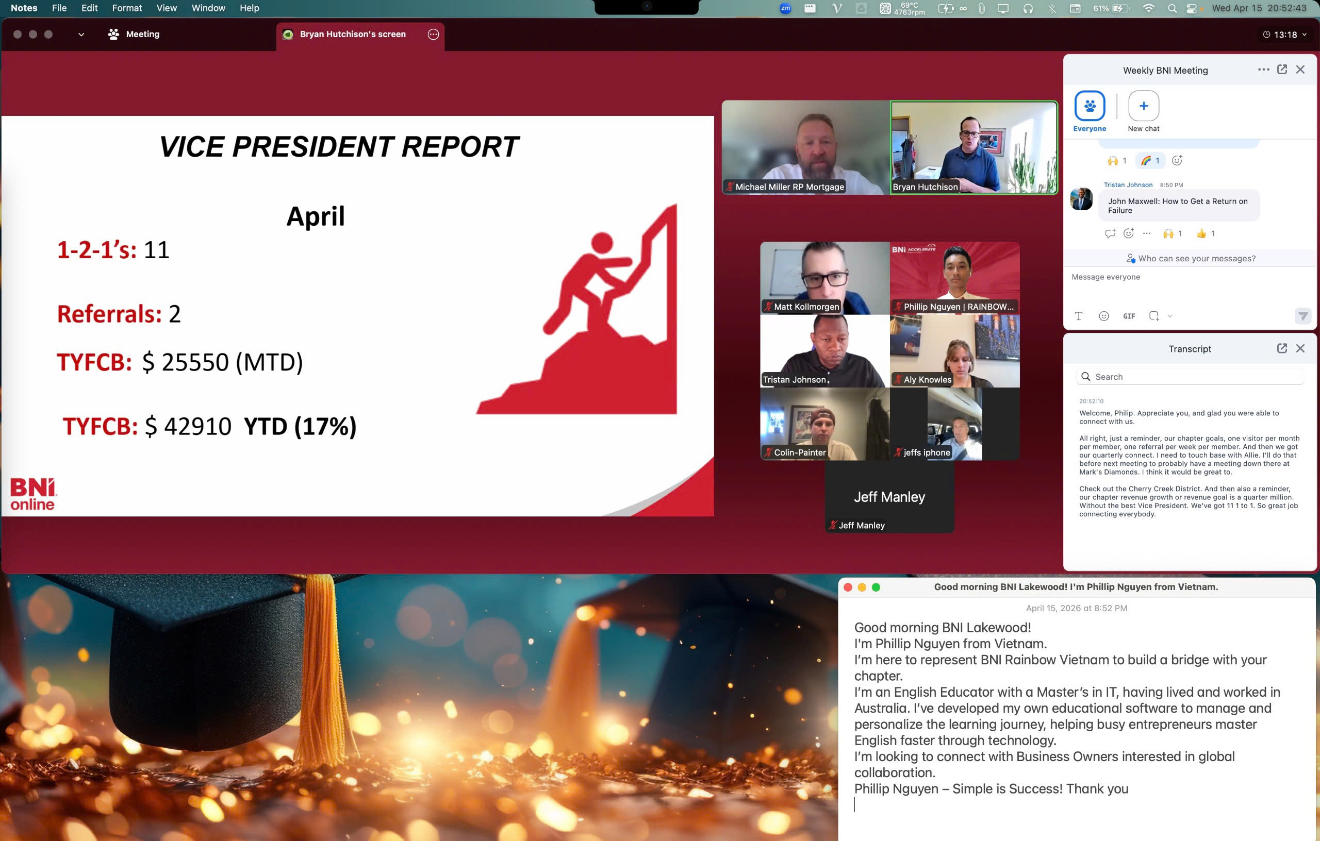
Task: Select the Phillip Nguyen video thumbnail
Action: point(954,278)
